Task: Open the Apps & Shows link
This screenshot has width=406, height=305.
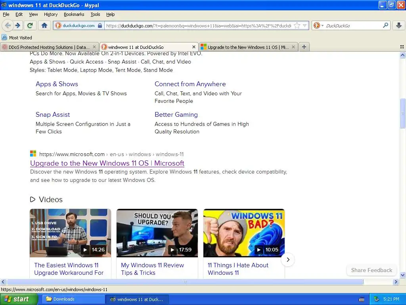Action: [x=57, y=84]
